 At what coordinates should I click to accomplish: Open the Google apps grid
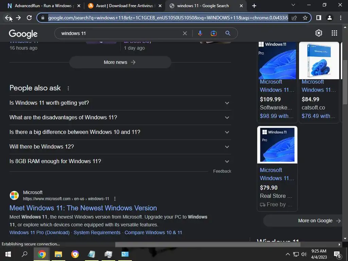[x=334, y=33]
